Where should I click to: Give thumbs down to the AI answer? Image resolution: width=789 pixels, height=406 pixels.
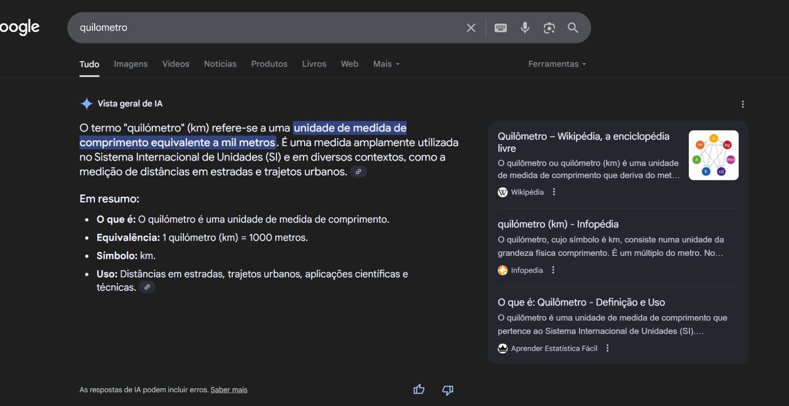tap(448, 390)
